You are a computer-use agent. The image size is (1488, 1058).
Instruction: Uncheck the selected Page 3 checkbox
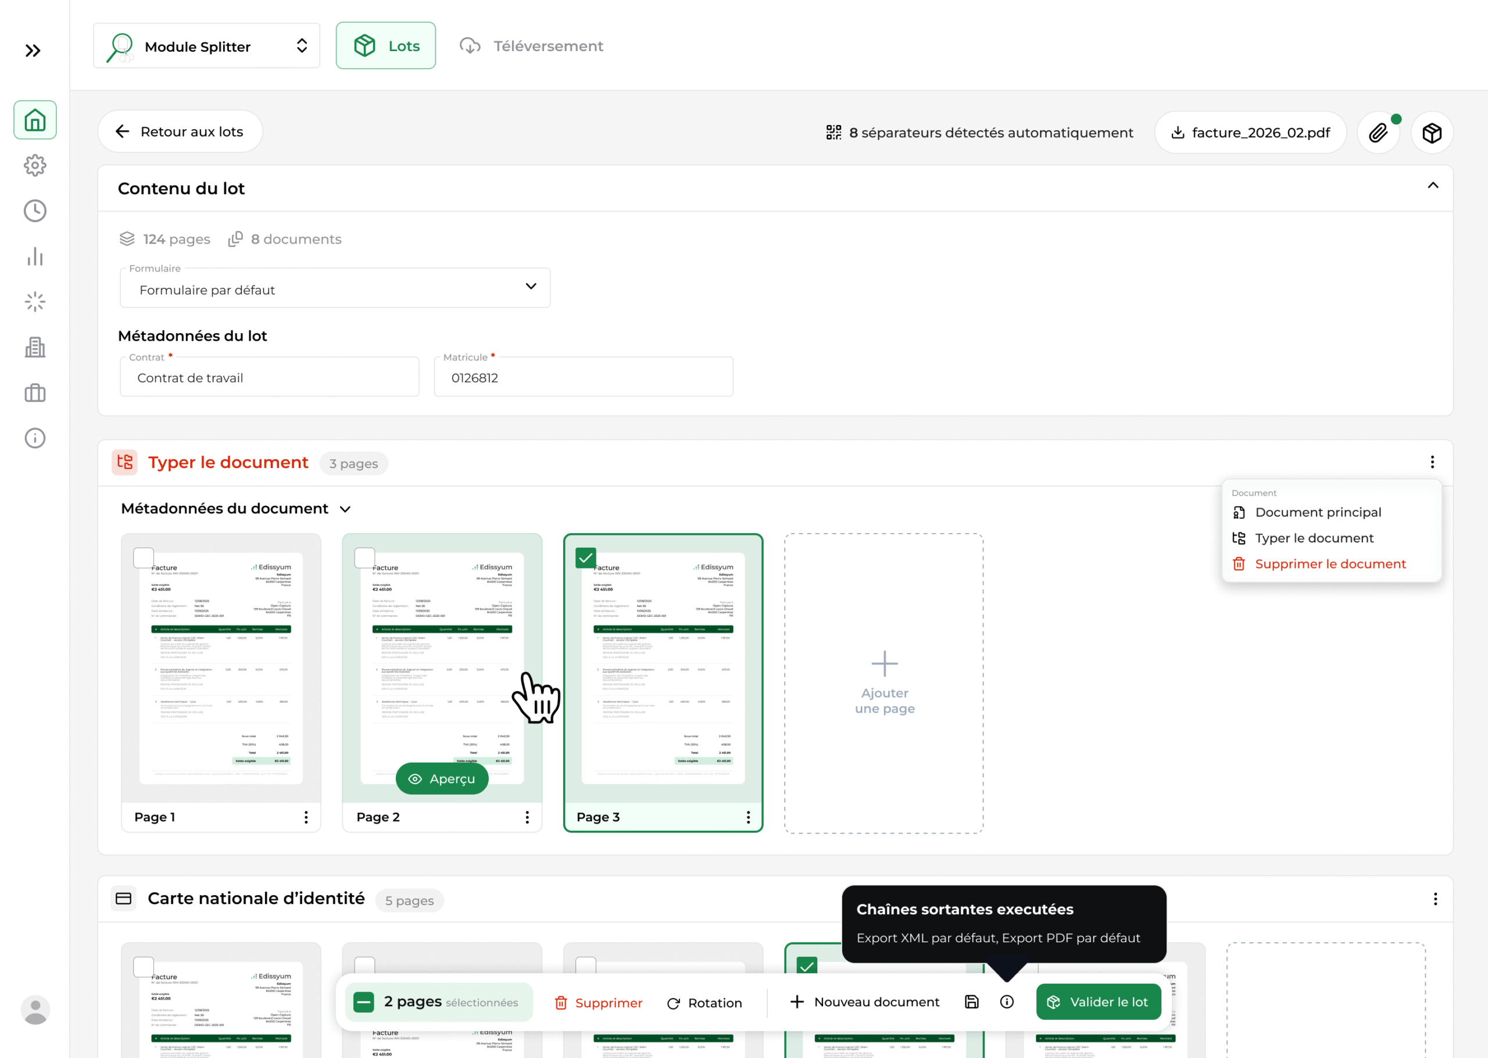[x=585, y=557]
